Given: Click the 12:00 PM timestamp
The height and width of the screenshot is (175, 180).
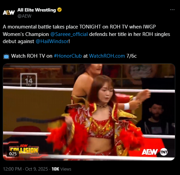Looking at the screenshot, I should [x=12, y=169].
